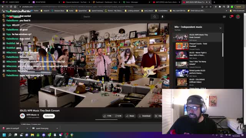Switch to the RESETWORK tab
The height and width of the screenshot is (138, 246).
pyautogui.click(x=46, y=2)
